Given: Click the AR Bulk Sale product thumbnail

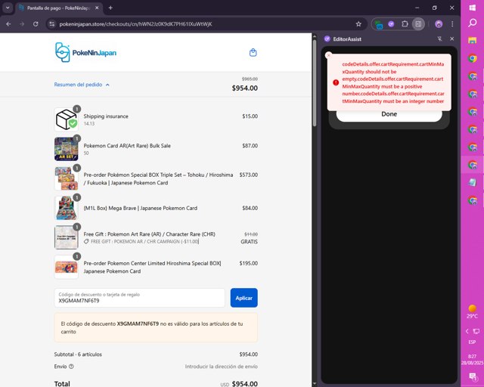Looking at the screenshot, I should [66, 149].
